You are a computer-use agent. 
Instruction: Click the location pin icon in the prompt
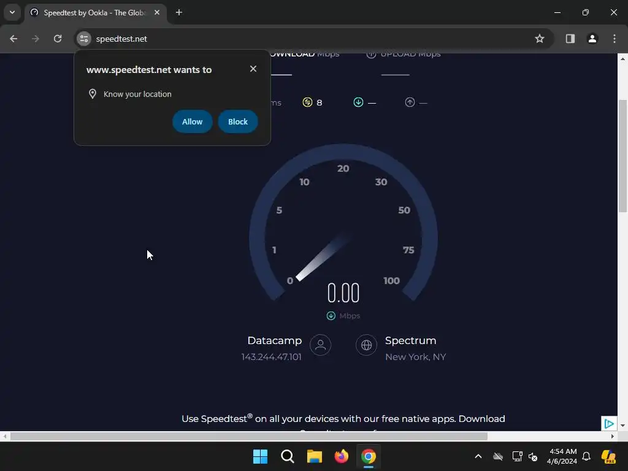click(93, 94)
